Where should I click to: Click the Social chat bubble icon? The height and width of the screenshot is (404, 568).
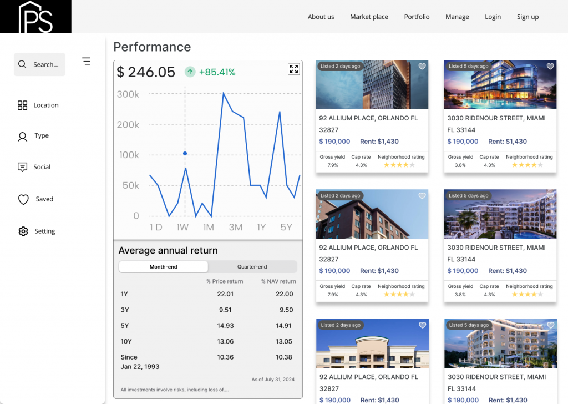coord(23,167)
